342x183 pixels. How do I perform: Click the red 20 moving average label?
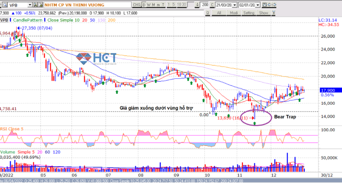coord(85,20)
